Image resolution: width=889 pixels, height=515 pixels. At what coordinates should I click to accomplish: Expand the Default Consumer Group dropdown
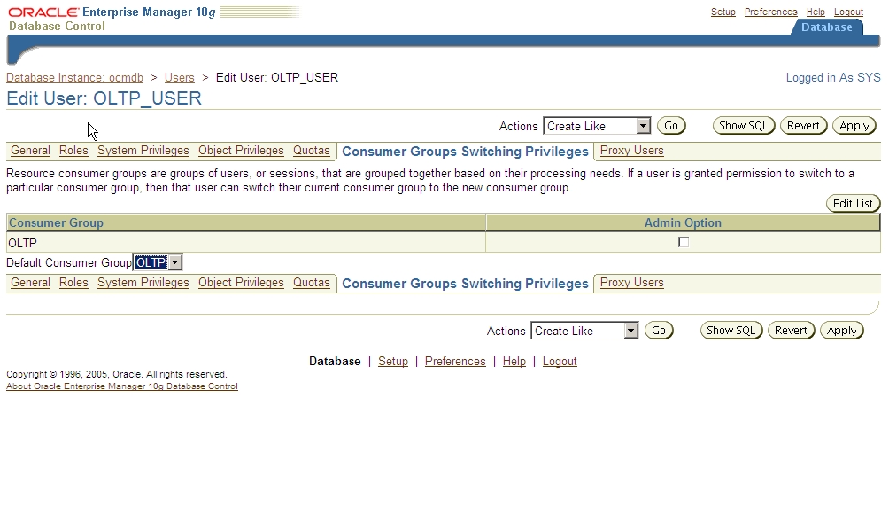(x=158, y=262)
